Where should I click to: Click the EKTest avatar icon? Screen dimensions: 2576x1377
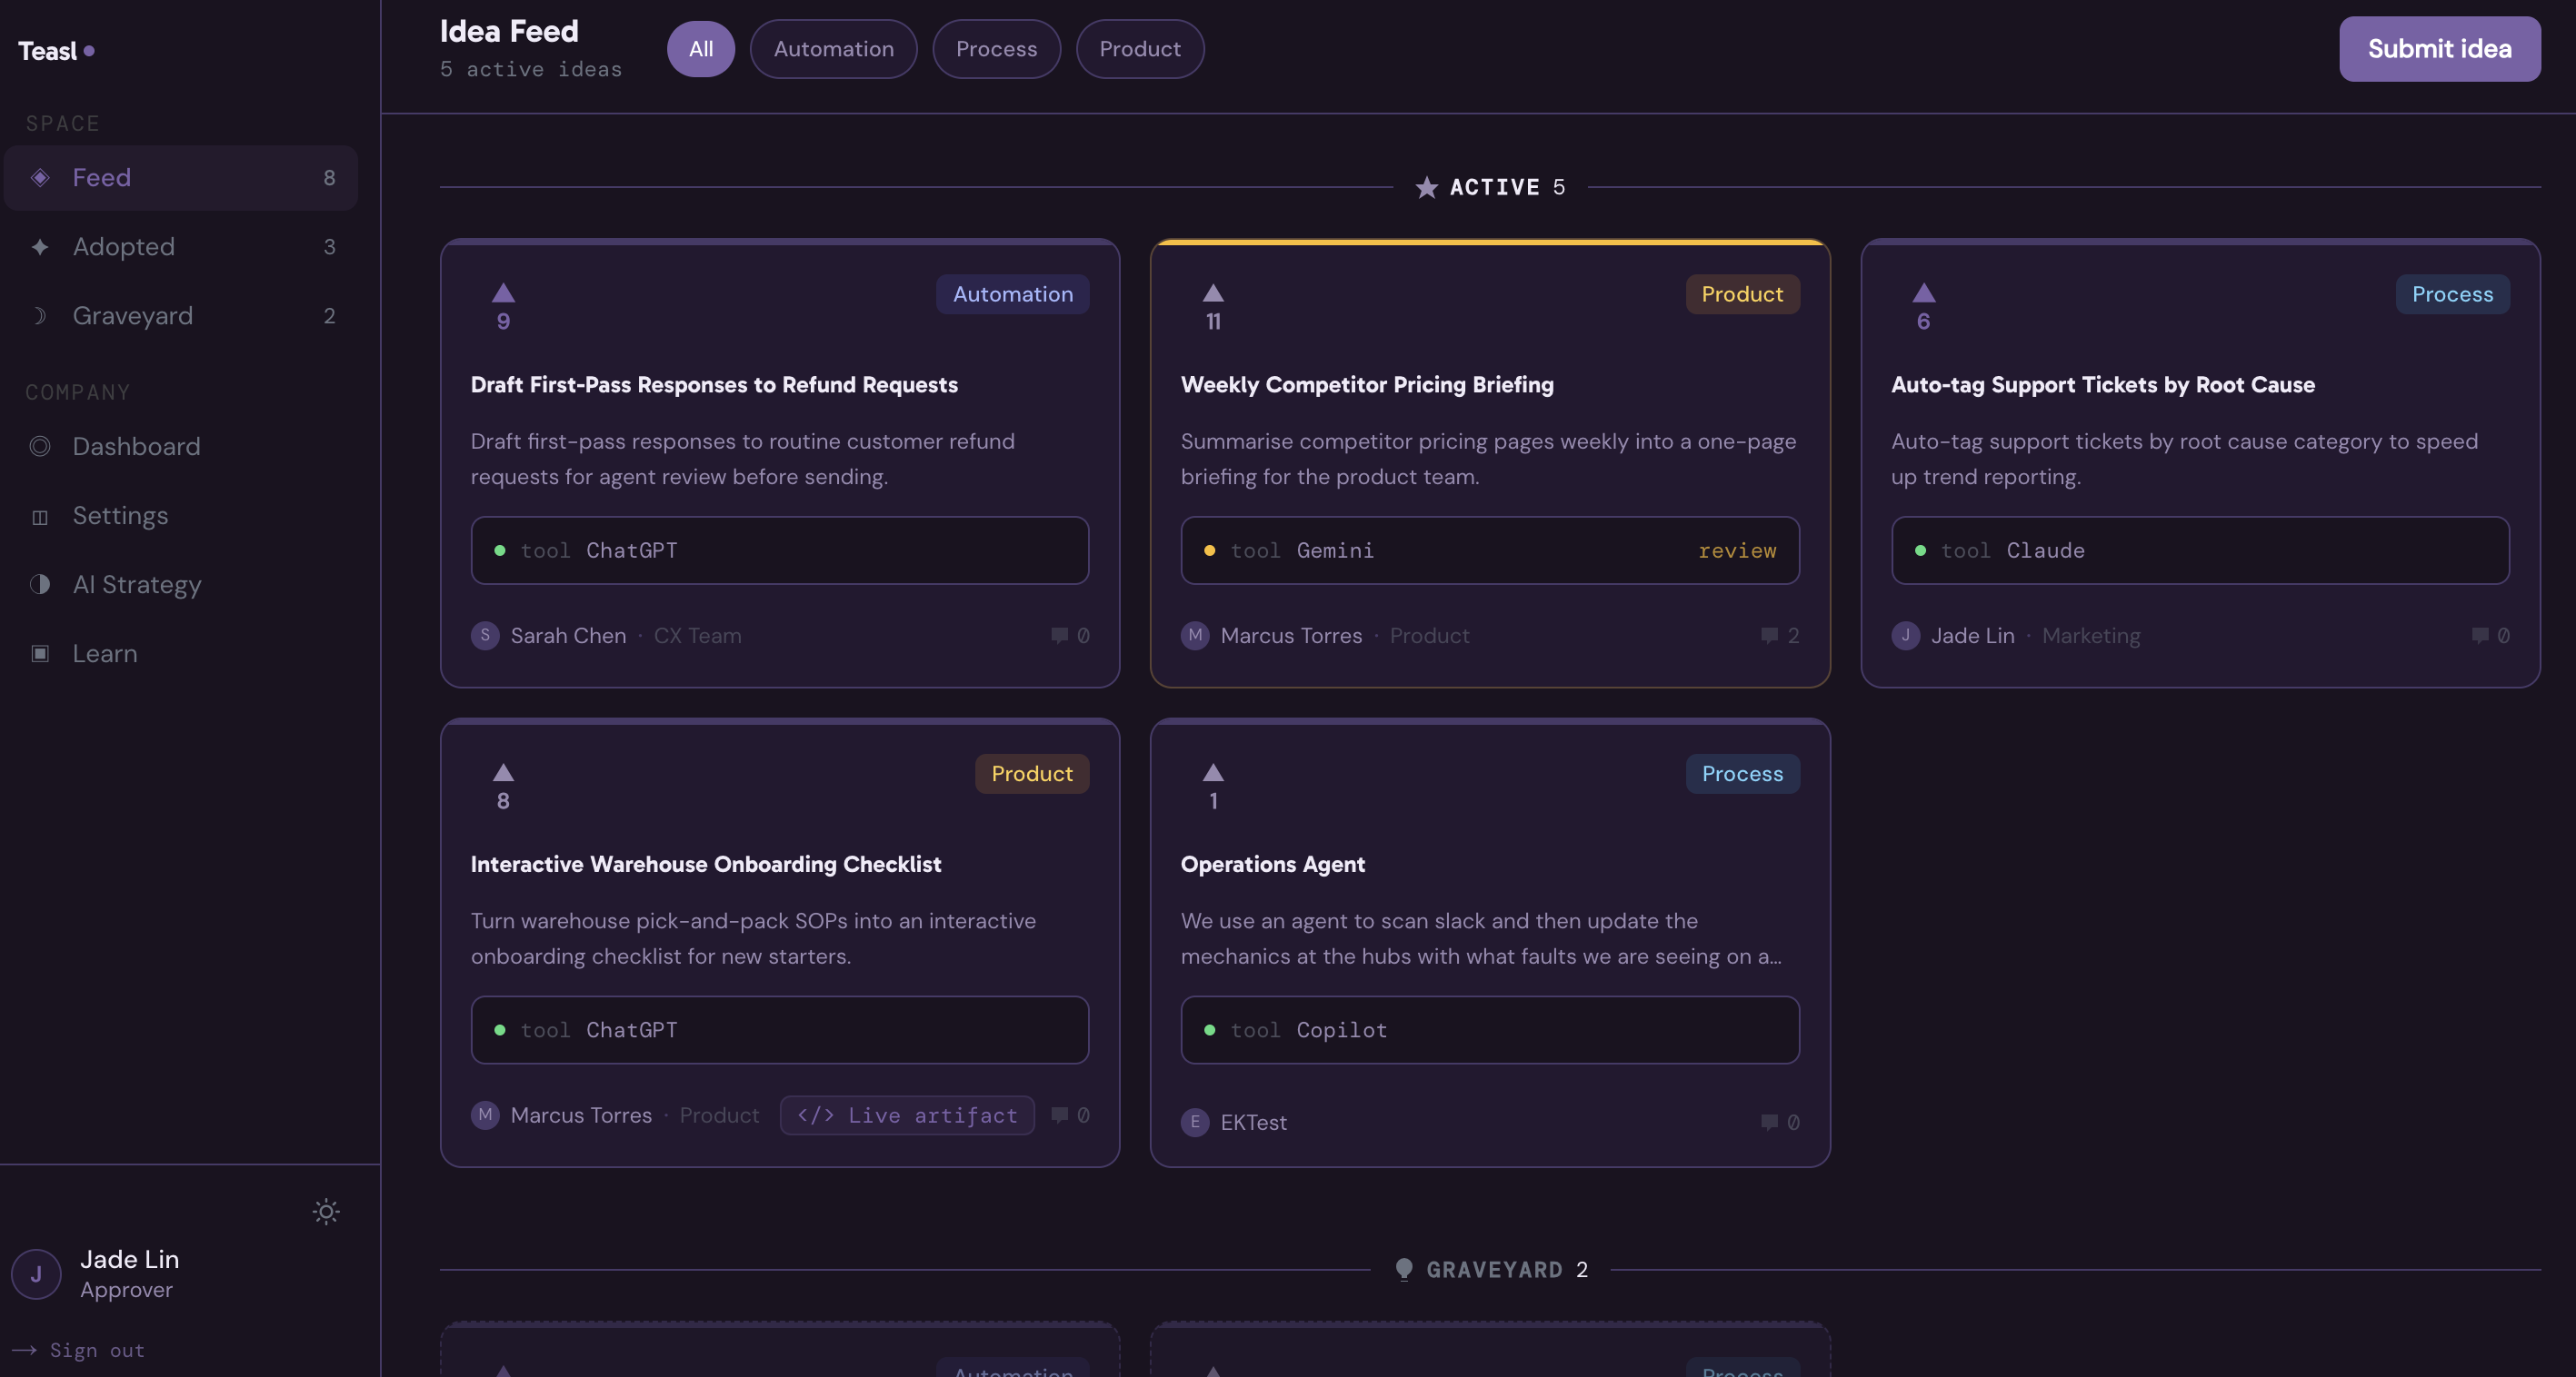[1195, 1122]
